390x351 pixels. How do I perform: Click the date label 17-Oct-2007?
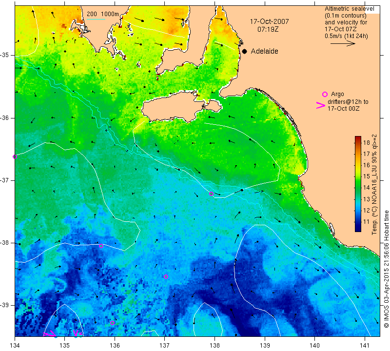[x=269, y=21]
